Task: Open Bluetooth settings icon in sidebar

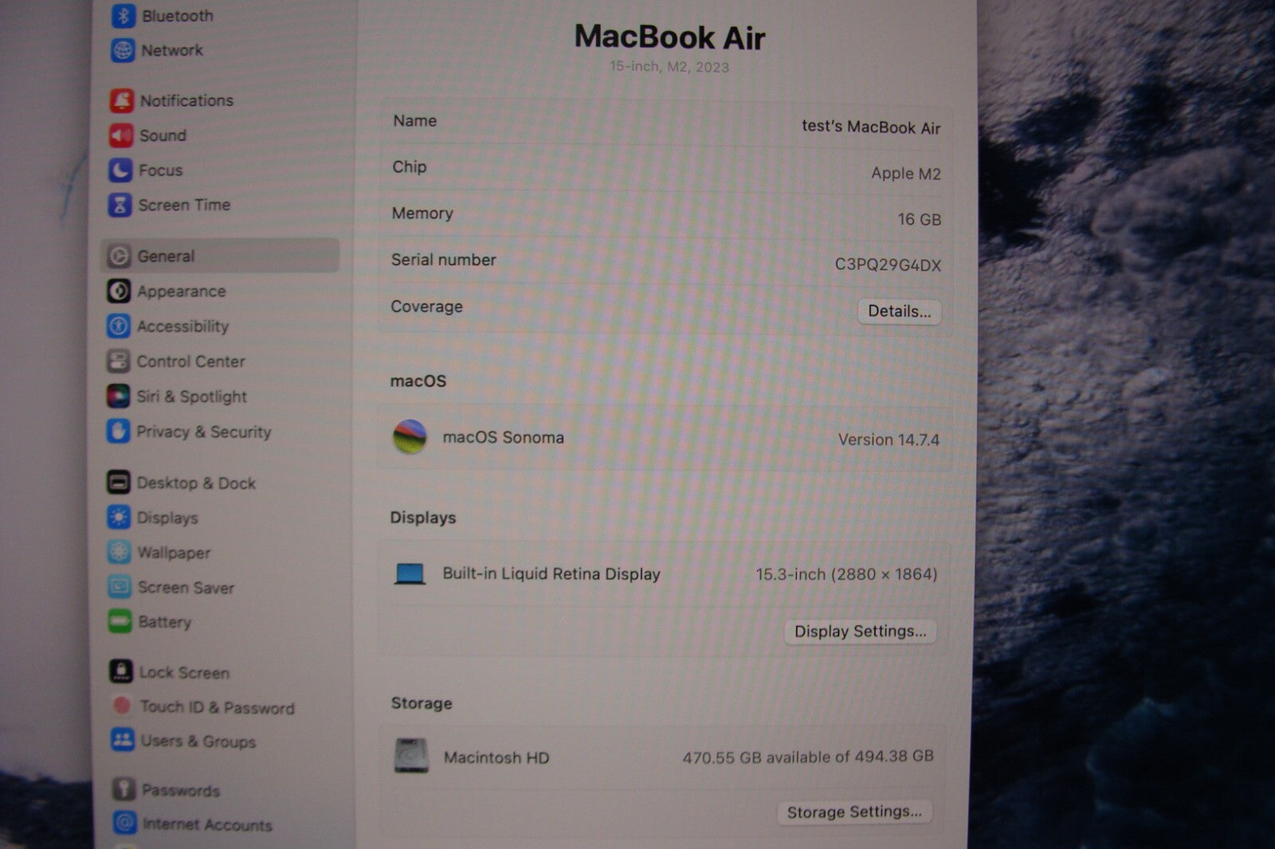Action: [x=123, y=16]
